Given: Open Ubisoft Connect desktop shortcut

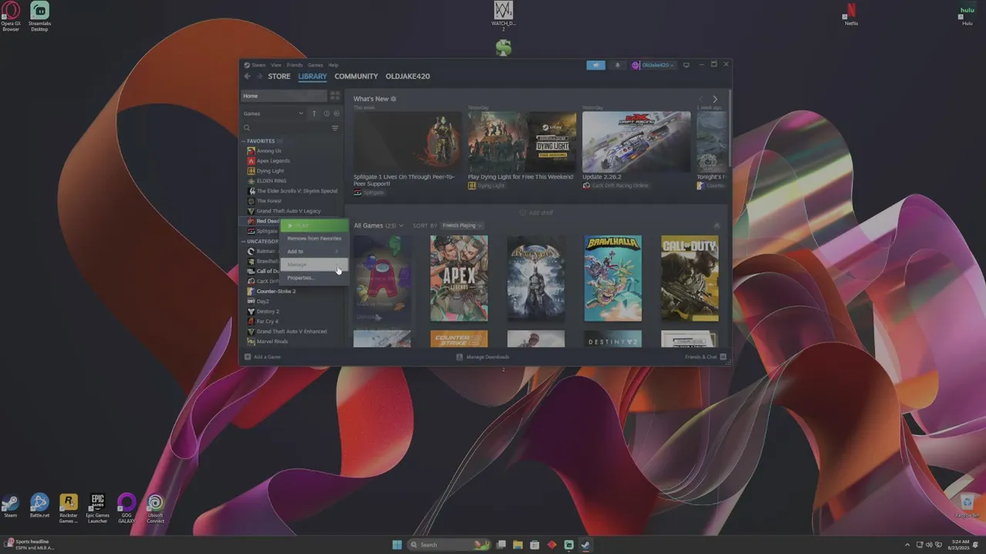Looking at the screenshot, I should coord(155,508).
